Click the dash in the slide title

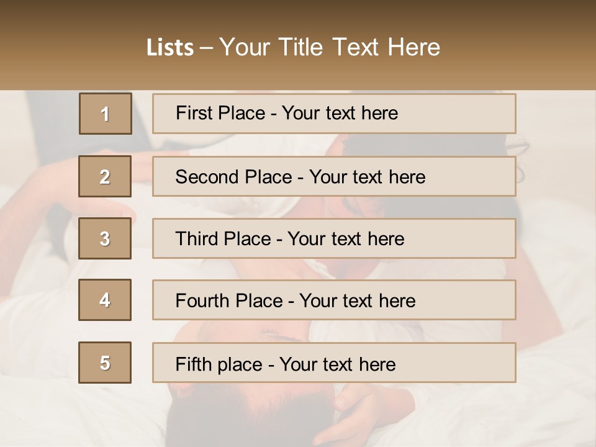point(207,47)
